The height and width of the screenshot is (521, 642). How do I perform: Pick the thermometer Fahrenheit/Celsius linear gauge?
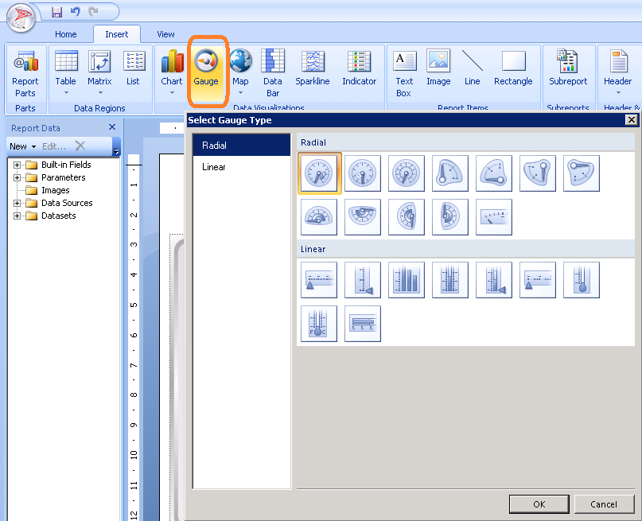click(x=319, y=324)
